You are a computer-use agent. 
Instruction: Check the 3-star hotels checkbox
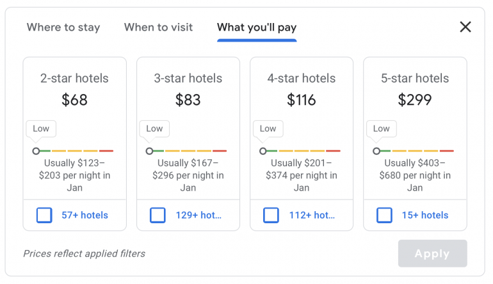pyautogui.click(x=158, y=215)
